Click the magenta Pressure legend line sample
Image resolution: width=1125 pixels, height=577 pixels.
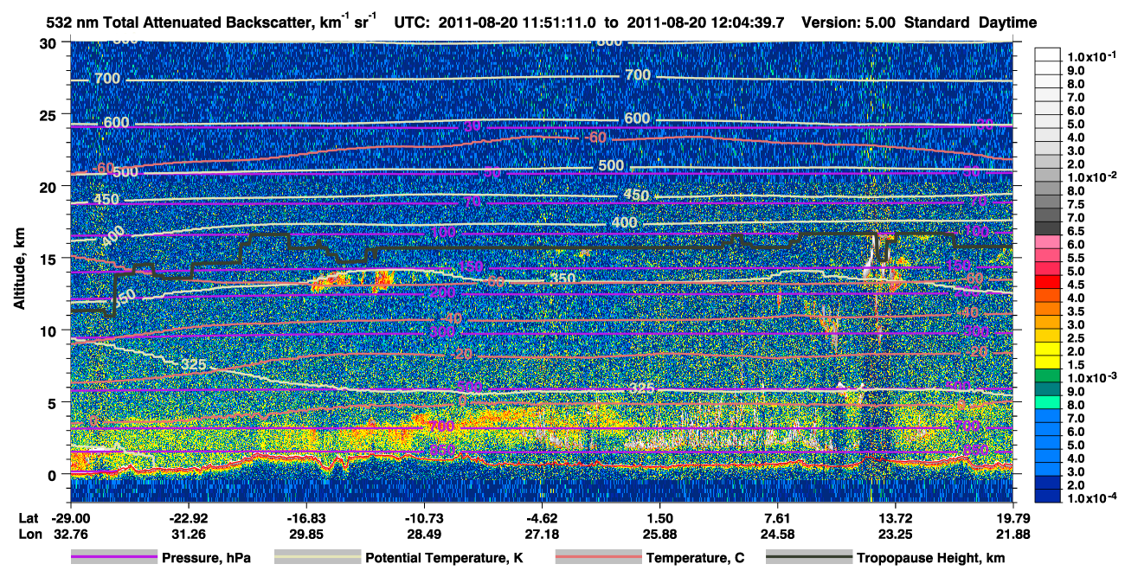114,557
